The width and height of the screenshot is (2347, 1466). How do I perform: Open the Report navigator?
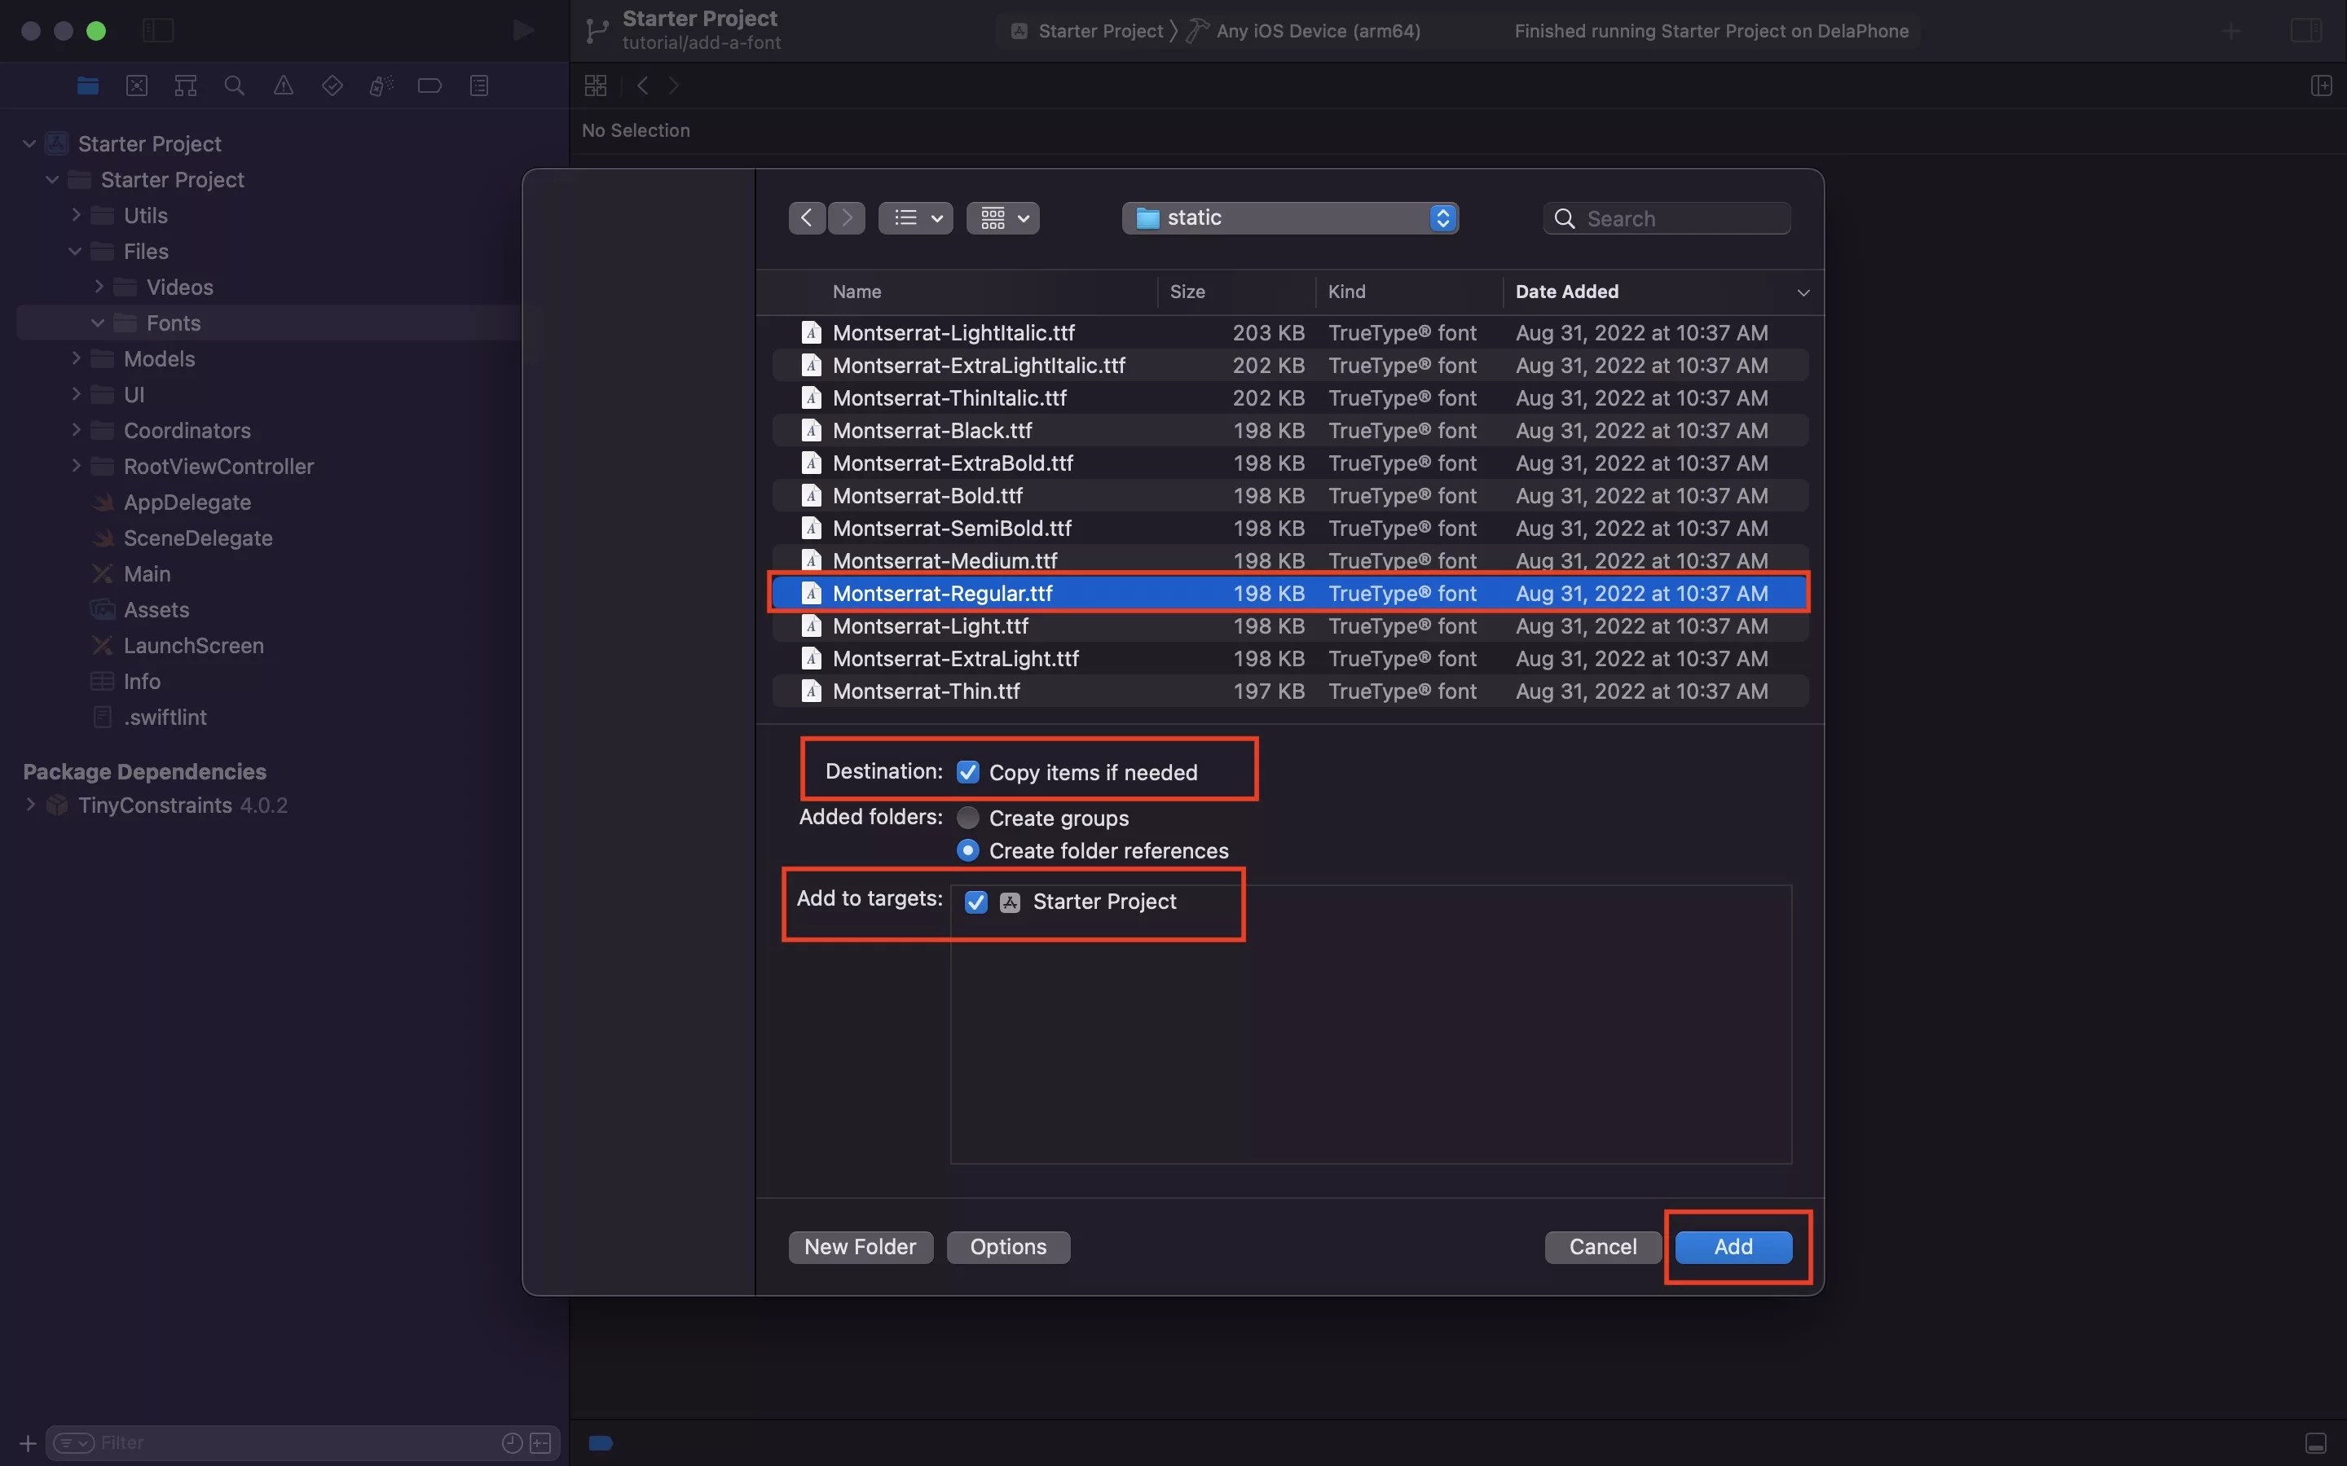coord(480,86)
